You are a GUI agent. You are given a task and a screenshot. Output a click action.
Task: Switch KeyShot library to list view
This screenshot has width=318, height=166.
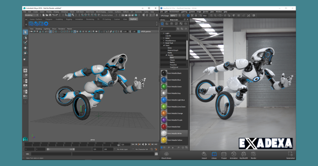point(162,148)
